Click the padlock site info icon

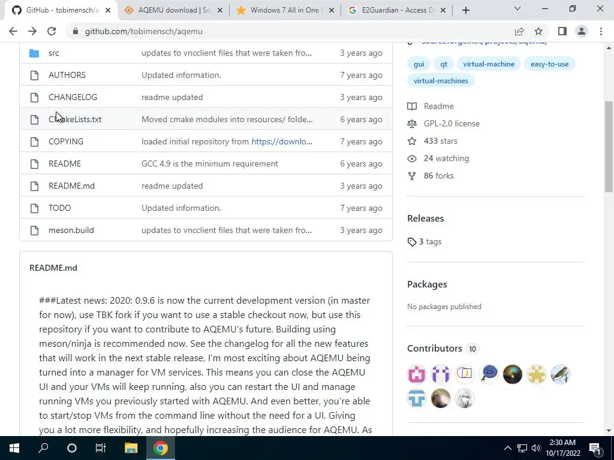pyautogui.click(x=76, y=31)
